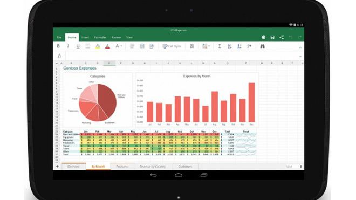The height and width of the screenshot is (200, 356).
Task: Switch to the View ribbon tab
Action: point(129,37)
